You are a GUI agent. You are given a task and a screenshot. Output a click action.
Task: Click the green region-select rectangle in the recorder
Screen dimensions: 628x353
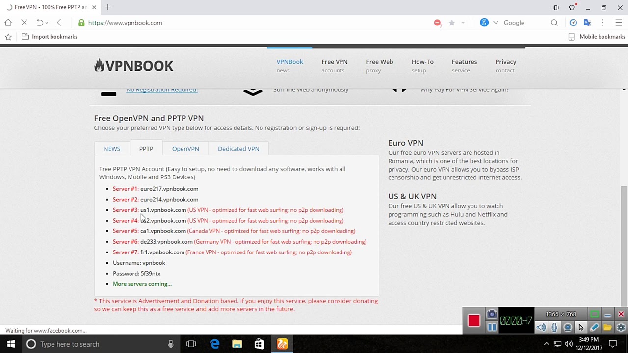pos(594,314)
